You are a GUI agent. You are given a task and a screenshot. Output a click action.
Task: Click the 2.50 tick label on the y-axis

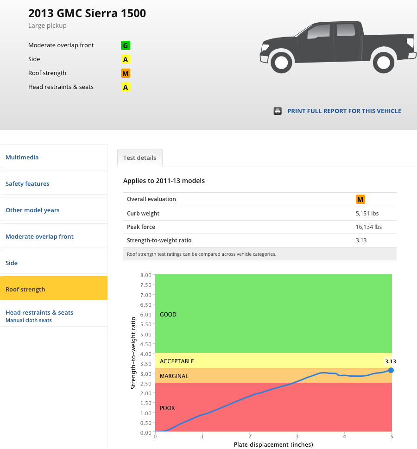click(x=146, y=383)
